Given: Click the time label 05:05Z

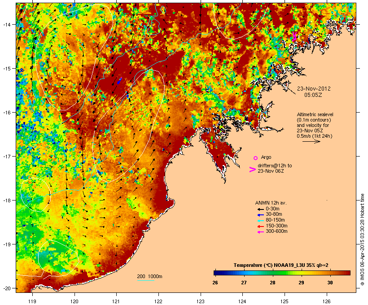Looking at the screenshot, I should (x=313, y=95).
